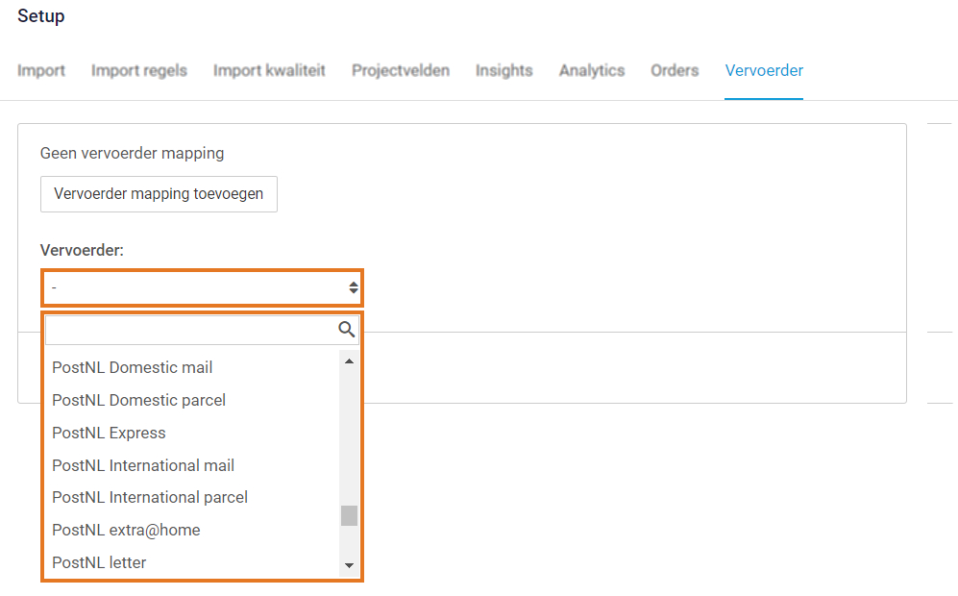Open the Import tab
This screenshot has width=958, height=596.
click(41, 70)
